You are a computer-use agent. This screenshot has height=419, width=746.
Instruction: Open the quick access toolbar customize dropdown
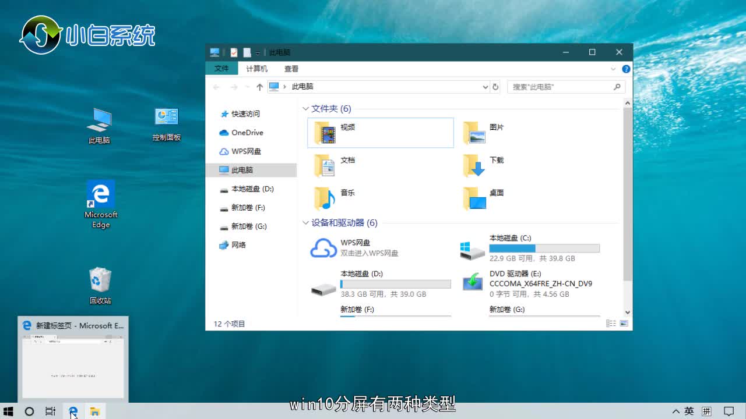click(258, 52)
